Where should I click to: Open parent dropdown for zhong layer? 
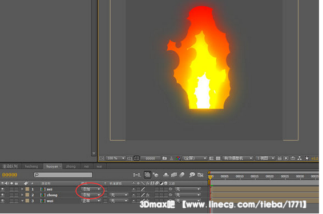coord(188,195)
